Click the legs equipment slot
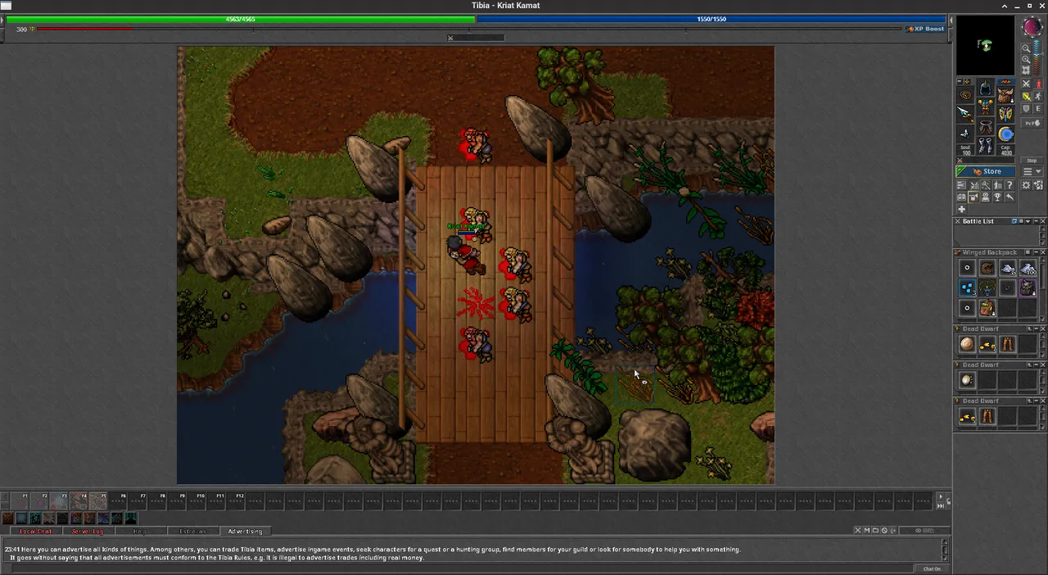The height and width of the screenshot is (575, 1048). (x=985, y=126)
